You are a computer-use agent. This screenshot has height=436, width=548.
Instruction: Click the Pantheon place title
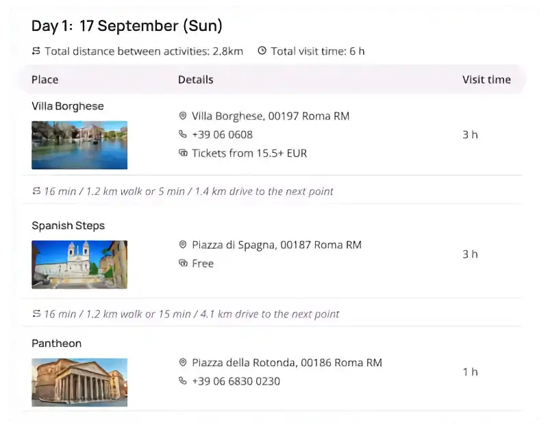pos(57,343)
